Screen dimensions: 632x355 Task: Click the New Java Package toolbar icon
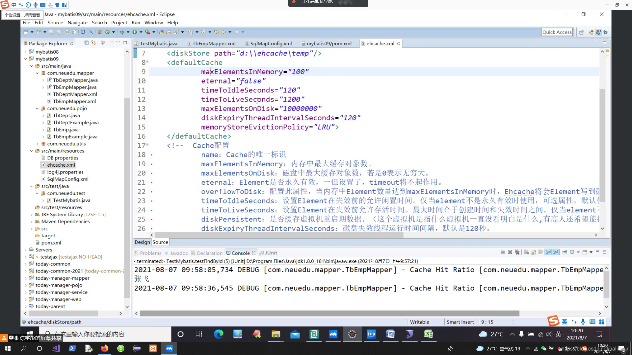click(100, 32)
